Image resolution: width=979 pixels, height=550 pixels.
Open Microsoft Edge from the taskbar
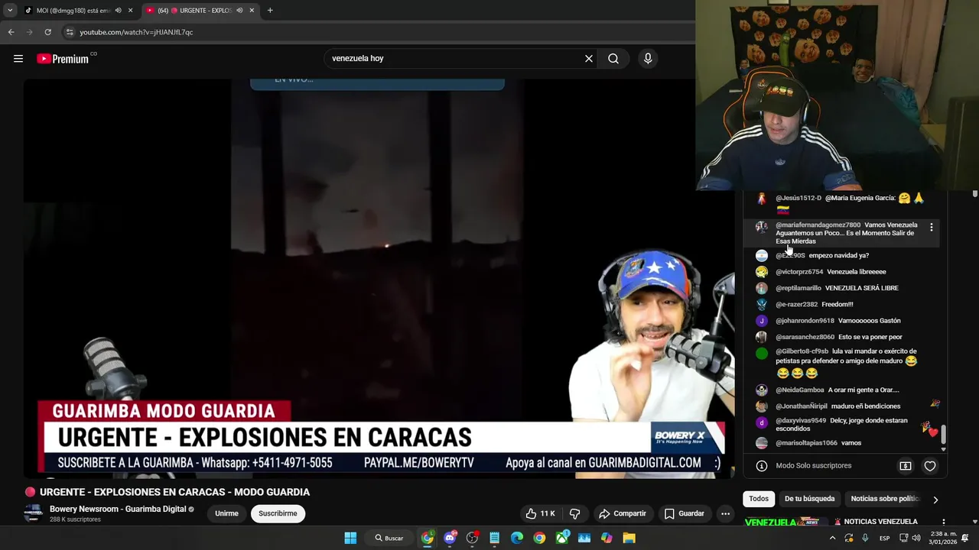click(x=517, y=538)
